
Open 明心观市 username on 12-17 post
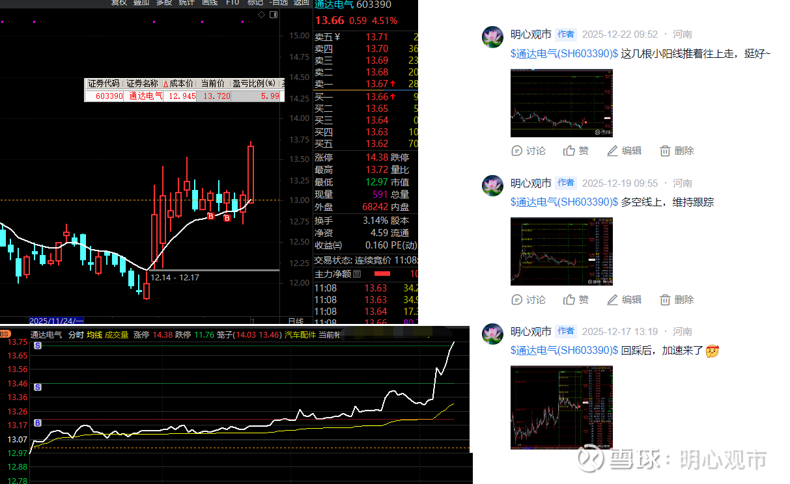click(531, 332)
